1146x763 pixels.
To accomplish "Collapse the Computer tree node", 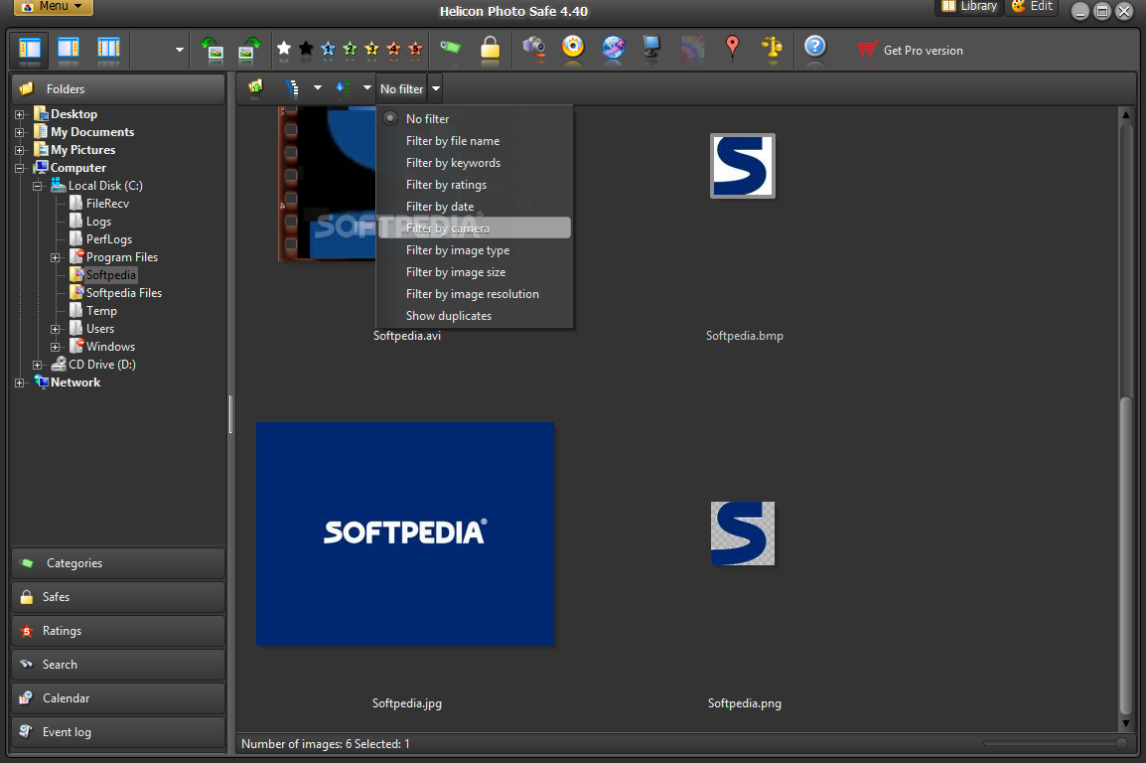I will (20, 168).
